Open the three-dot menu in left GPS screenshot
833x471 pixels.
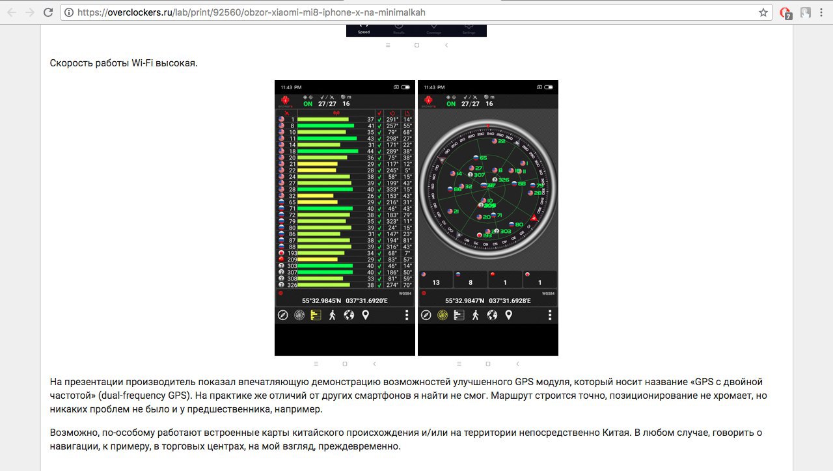point(407,315)
